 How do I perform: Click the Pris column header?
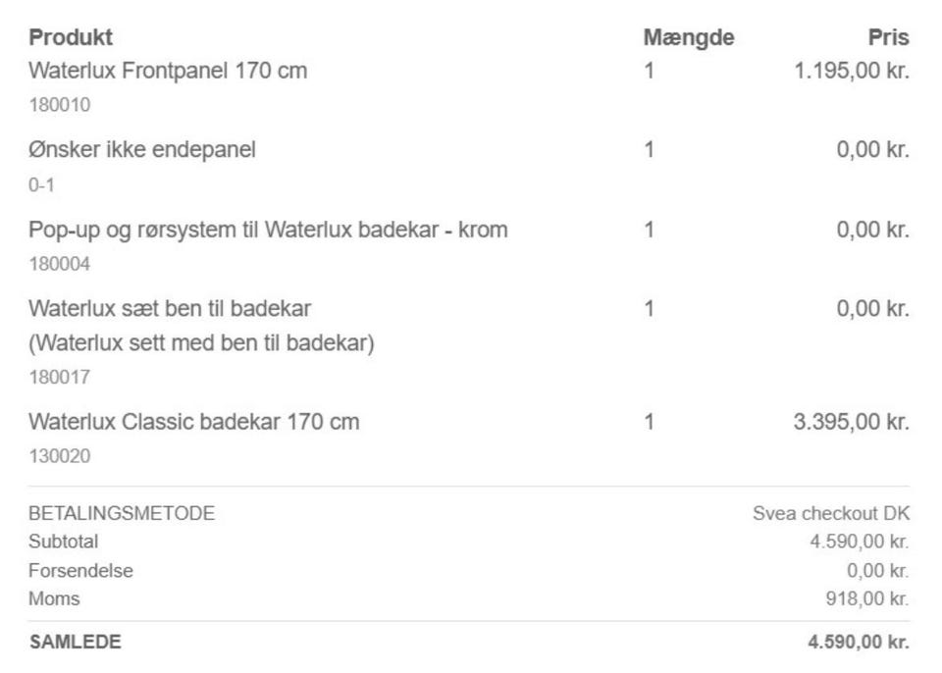click(888, 37)
